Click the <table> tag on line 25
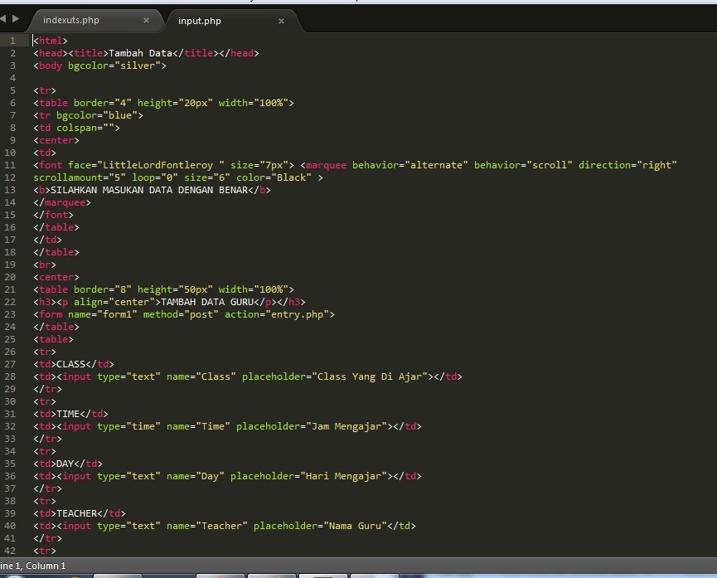The image size is (717, 578). 53,339
